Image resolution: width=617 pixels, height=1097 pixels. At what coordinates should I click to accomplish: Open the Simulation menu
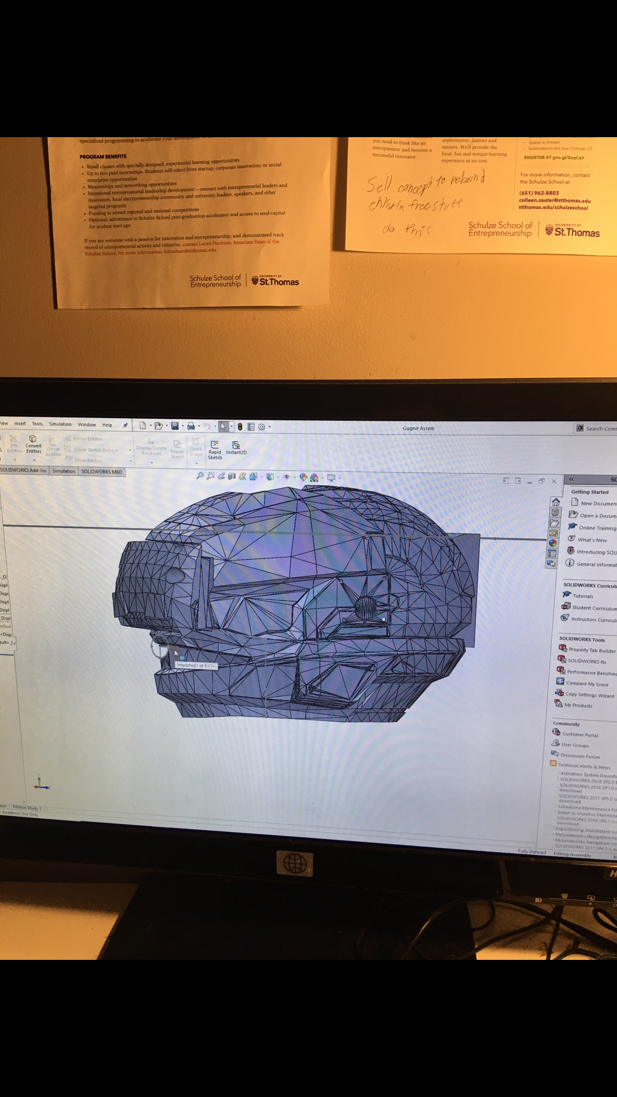point(60,424)
